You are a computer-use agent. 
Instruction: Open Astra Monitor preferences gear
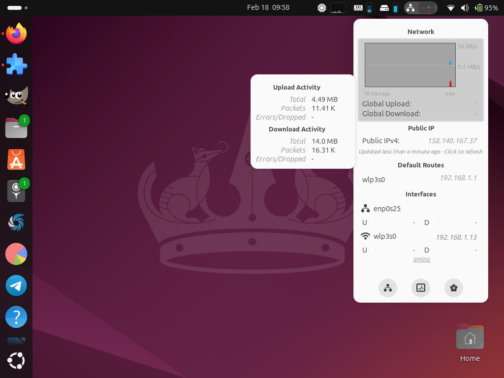pyautogui.click(x=453, y=287)
